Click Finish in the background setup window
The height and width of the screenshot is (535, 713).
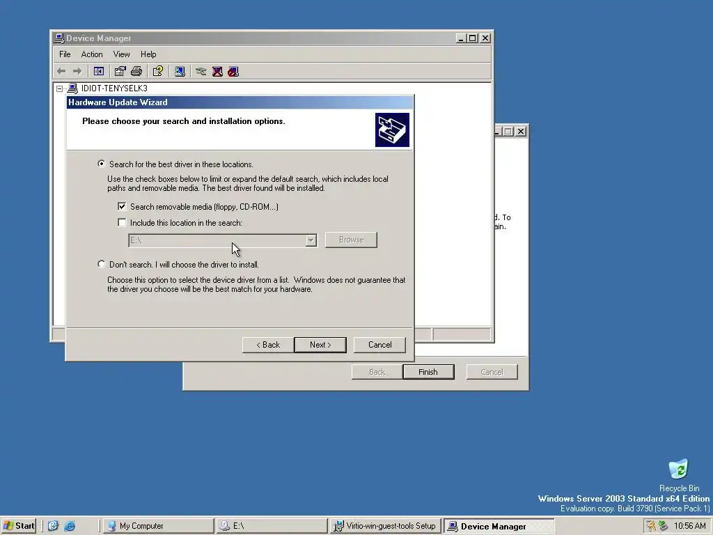[x=428, y=372]
